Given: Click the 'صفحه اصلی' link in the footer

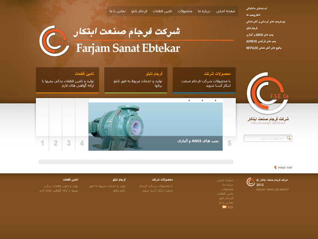Looking at the screenshot, I should (x=225, y=180).
